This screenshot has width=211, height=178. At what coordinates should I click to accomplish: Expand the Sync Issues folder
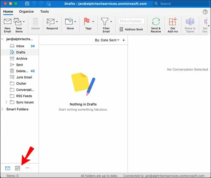point(7,102)
